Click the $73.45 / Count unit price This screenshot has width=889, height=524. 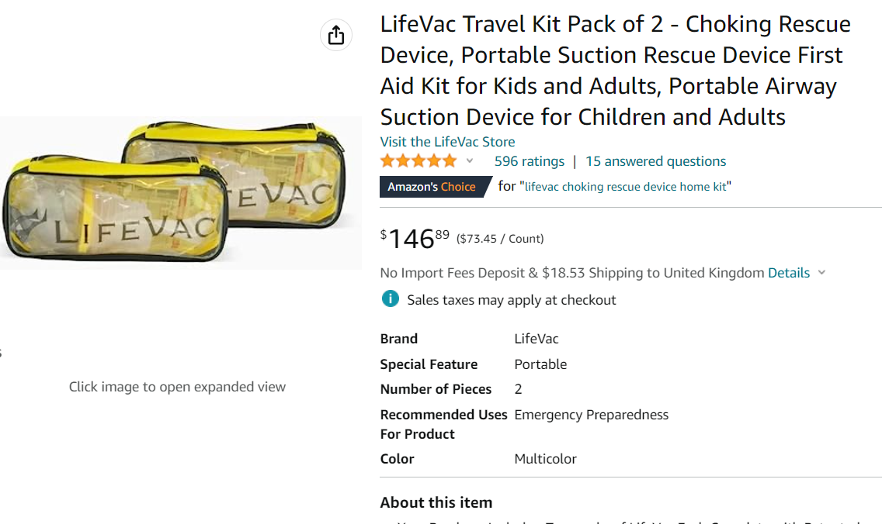pos(500,239)
